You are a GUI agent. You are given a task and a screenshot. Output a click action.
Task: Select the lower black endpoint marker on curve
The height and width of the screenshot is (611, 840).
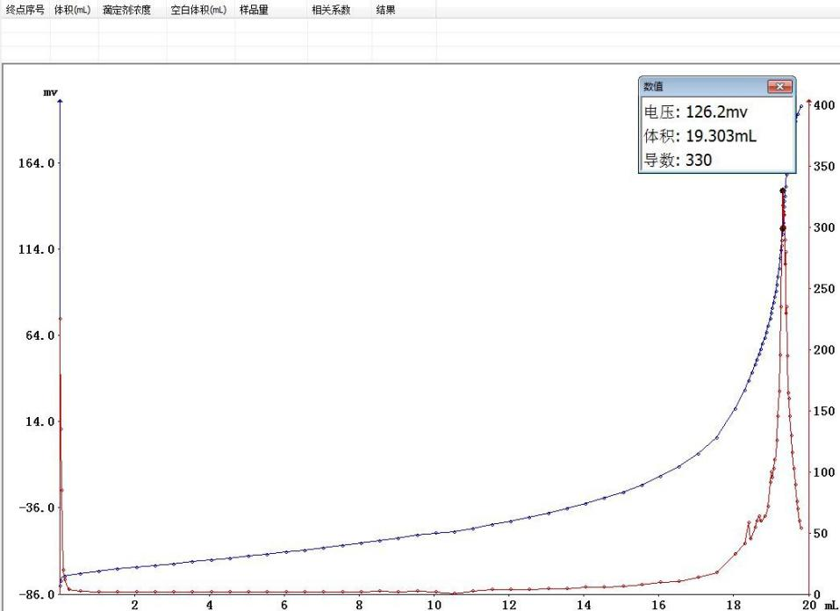783,228
